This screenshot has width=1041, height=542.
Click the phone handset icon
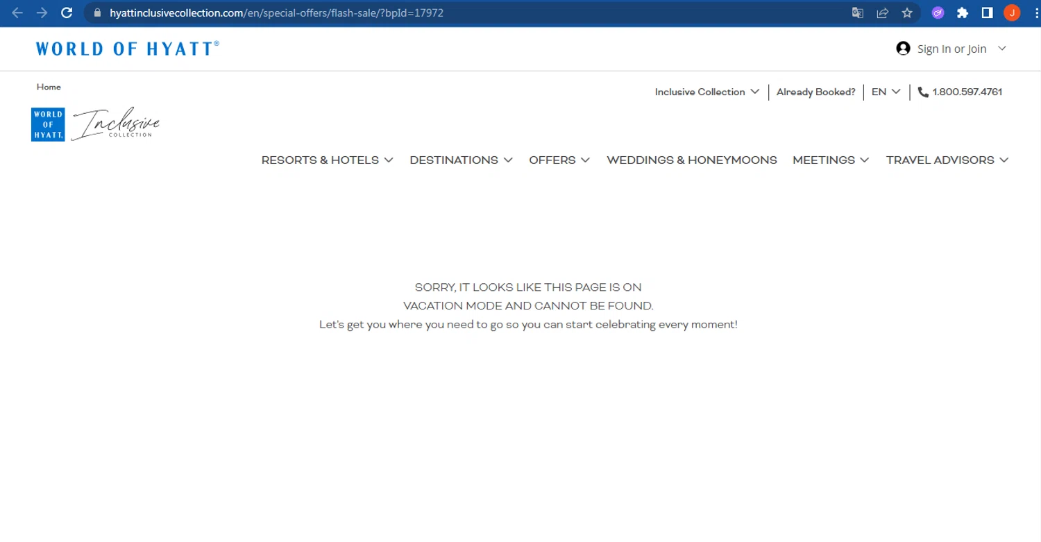pyautogui.click(x=923, y=92)
